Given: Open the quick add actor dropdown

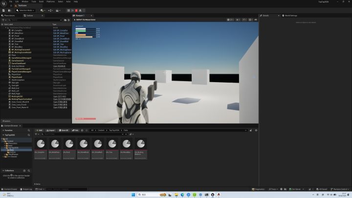Looking at the screenshot, I should coord(43,10).
